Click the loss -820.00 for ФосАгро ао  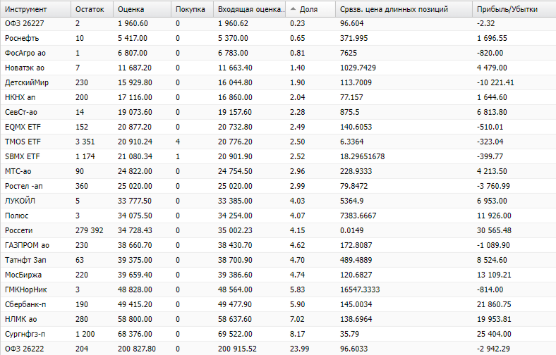(x=490, y=53)
